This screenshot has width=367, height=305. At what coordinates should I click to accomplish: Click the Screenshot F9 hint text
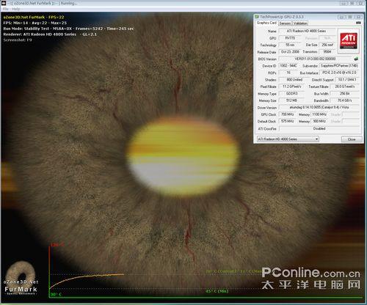tap(18, 40)
